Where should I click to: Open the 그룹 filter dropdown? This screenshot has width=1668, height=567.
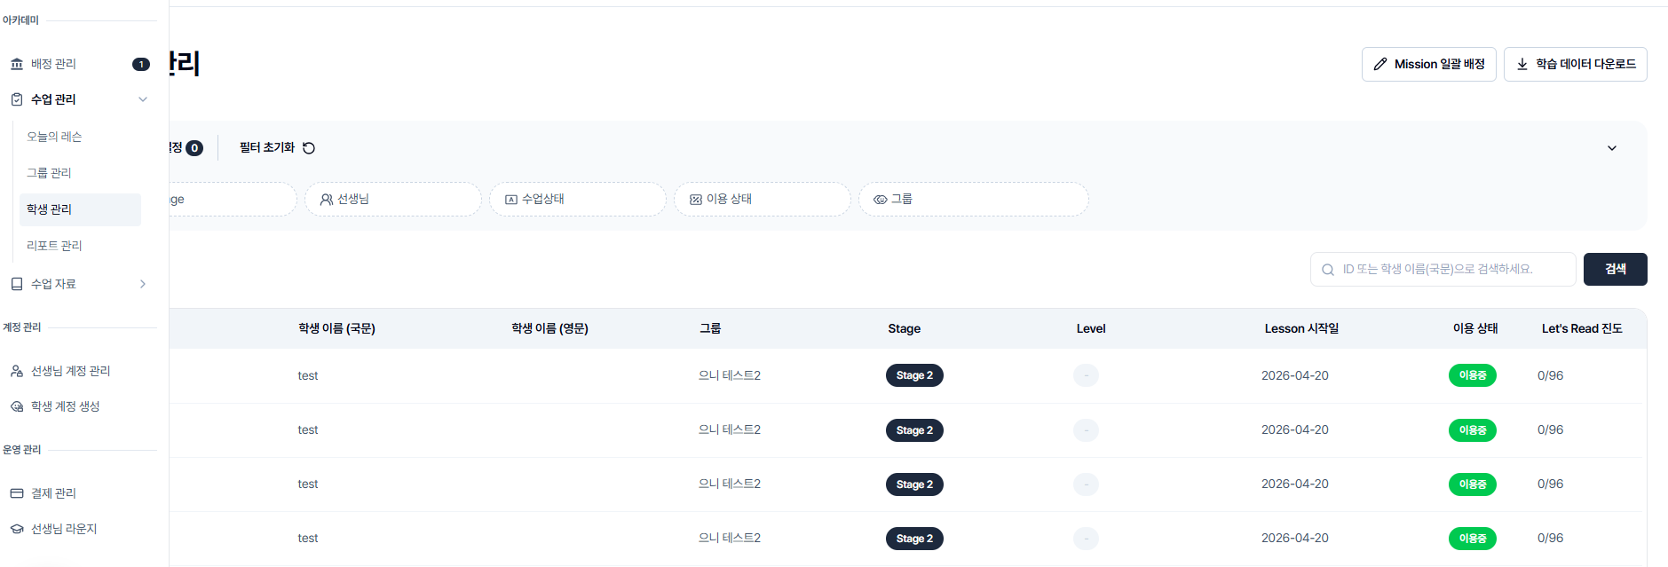974,200
